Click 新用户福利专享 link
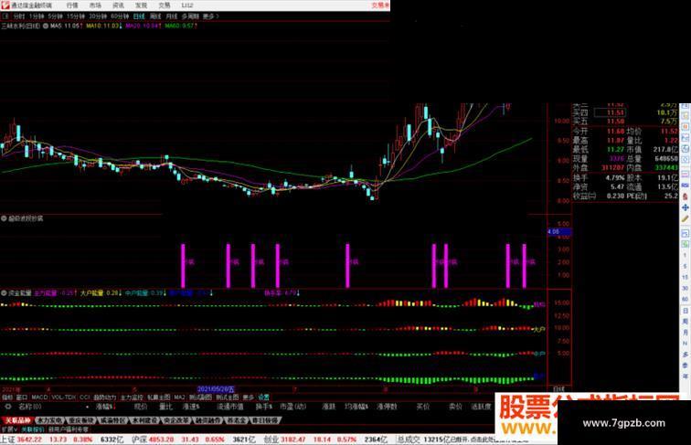Screen dimensions: 691x445 tap(69, 429)
